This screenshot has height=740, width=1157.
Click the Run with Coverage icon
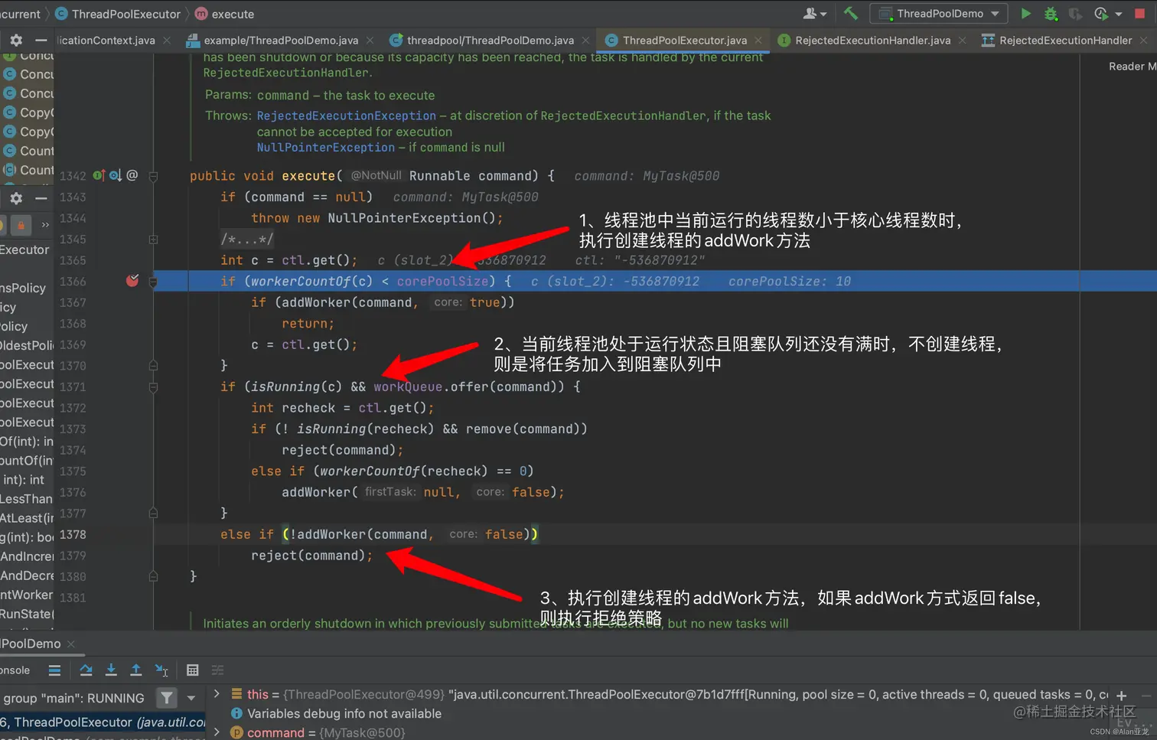tap(1075, 14)
